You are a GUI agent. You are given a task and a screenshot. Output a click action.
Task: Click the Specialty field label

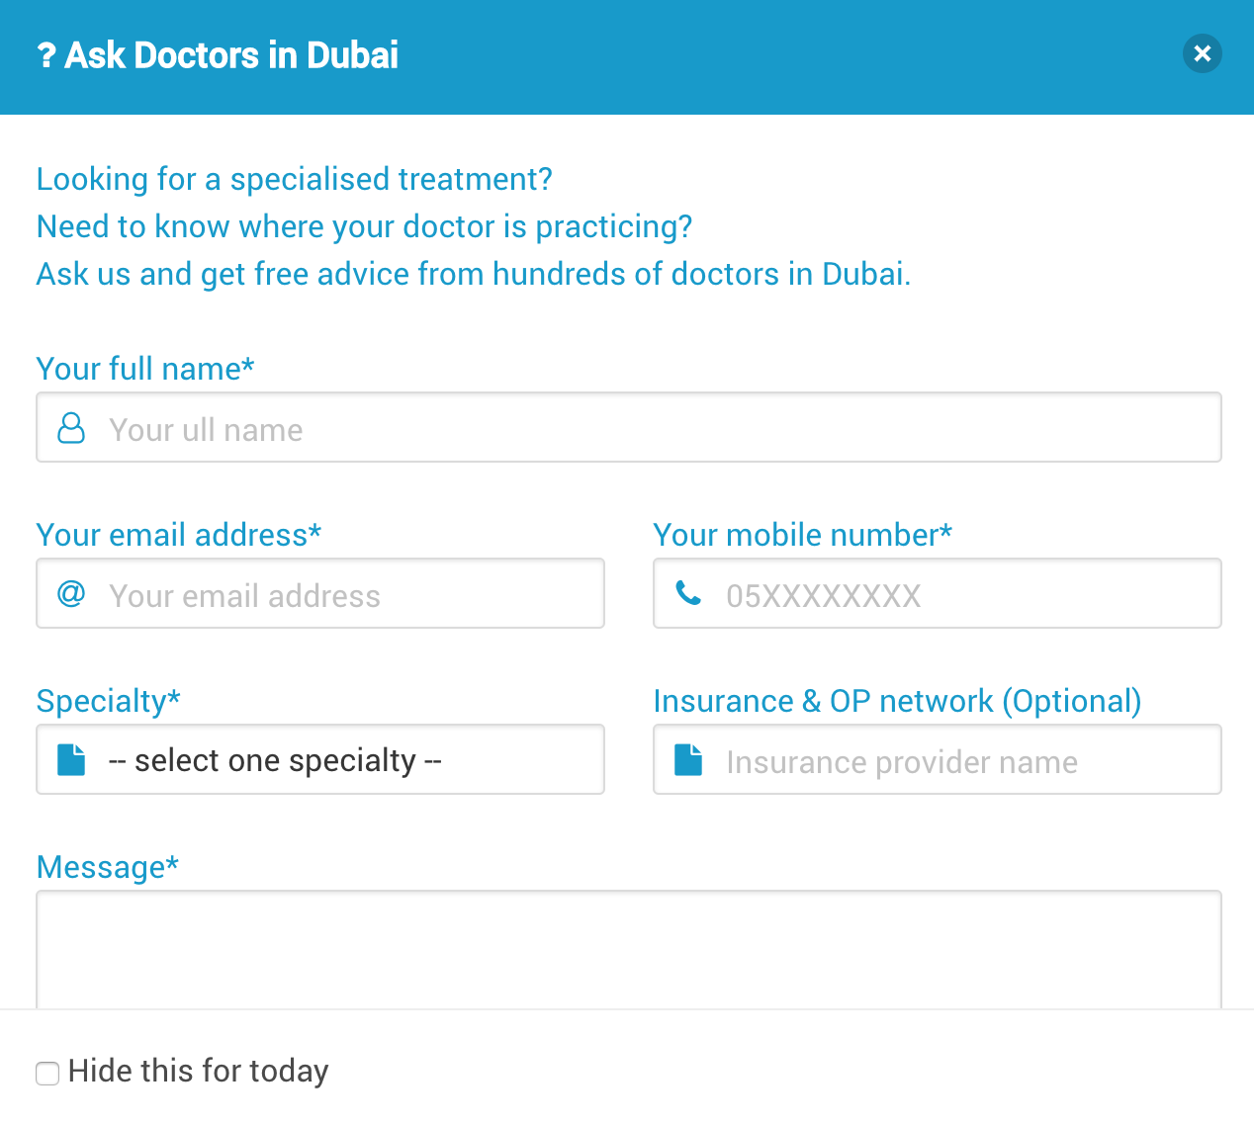click(108, 701)
